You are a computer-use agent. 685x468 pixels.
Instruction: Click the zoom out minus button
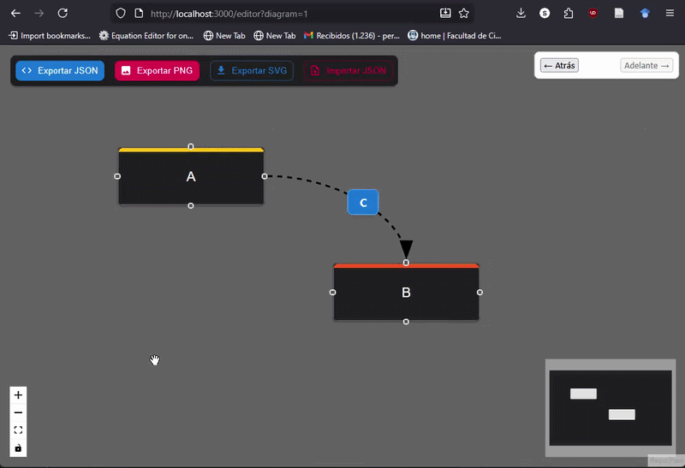(x=18, y=413)
